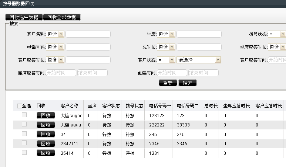Select checkbox for customer 25414
Screen dimensions: 286x167
coord(24,152)
